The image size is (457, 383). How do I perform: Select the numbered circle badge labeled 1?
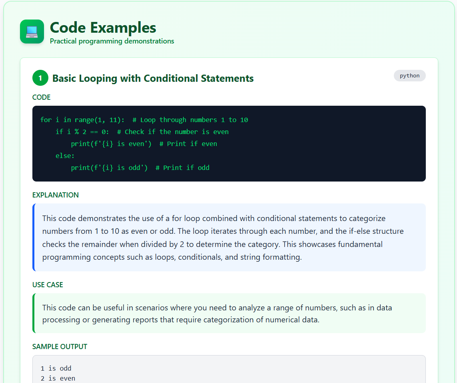(x=40, y=78)
